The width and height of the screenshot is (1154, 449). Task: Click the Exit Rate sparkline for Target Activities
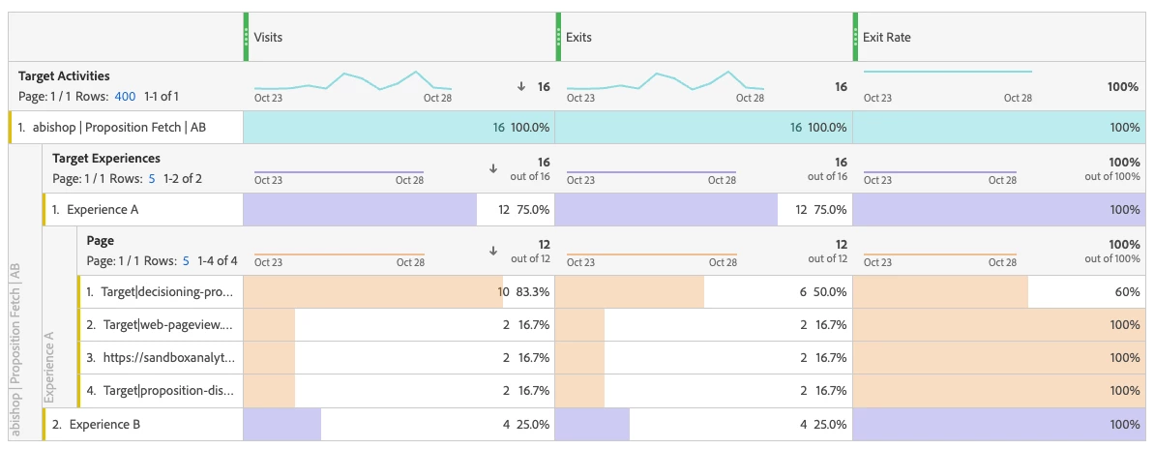(947, 72)
